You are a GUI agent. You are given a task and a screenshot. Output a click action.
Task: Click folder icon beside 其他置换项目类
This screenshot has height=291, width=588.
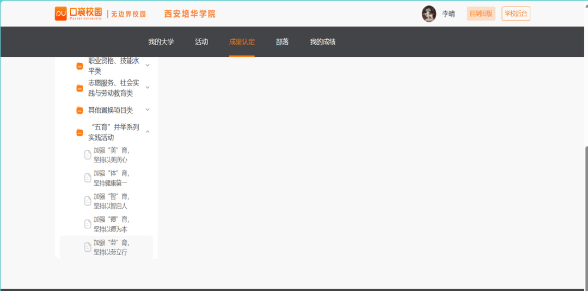coord(79,110)
